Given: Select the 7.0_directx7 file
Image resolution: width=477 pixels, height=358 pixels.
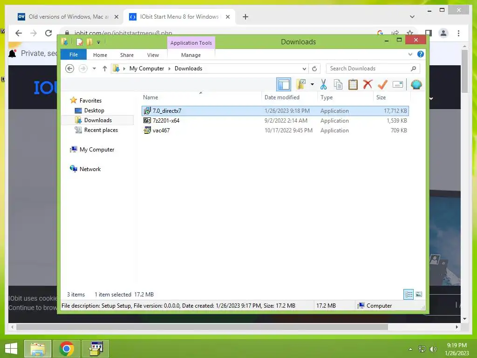Looking at the screenshot, I should coord(275,111).
